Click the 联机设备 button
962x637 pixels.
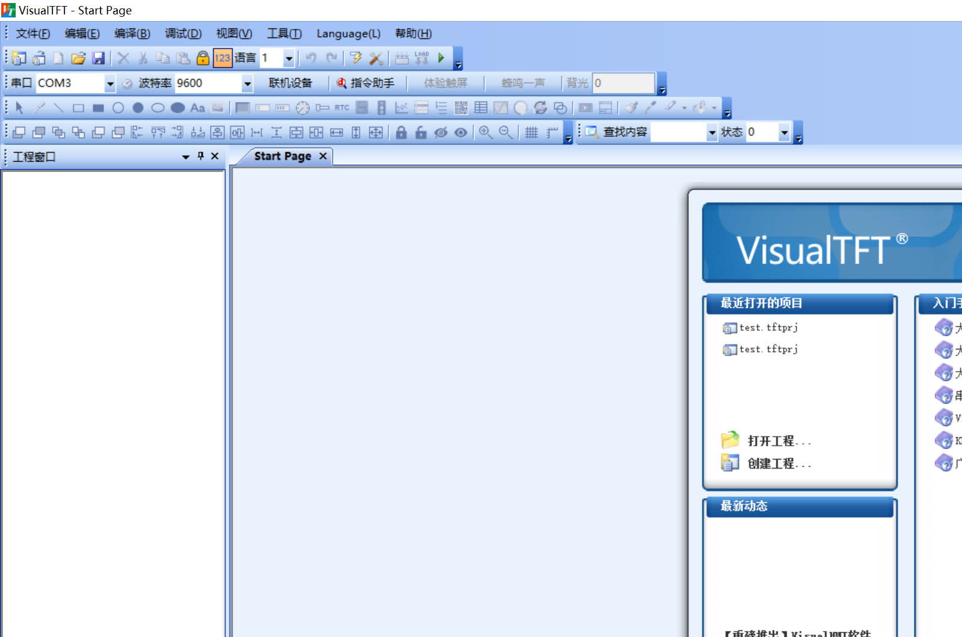[x=290, y=83]
